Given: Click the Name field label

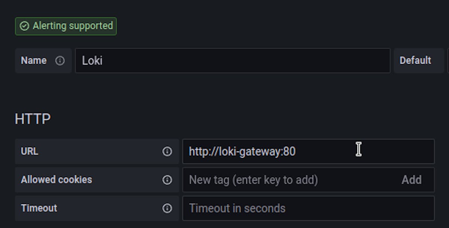Looking at the screenshot, I should 34,61.
